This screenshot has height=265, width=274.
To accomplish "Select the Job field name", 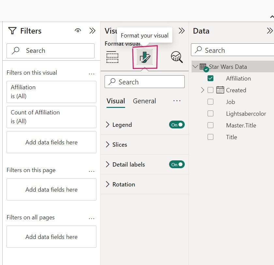I will point(230,102).
